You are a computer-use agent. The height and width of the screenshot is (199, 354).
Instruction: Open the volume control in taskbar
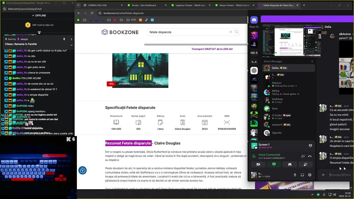pos(335,195)
